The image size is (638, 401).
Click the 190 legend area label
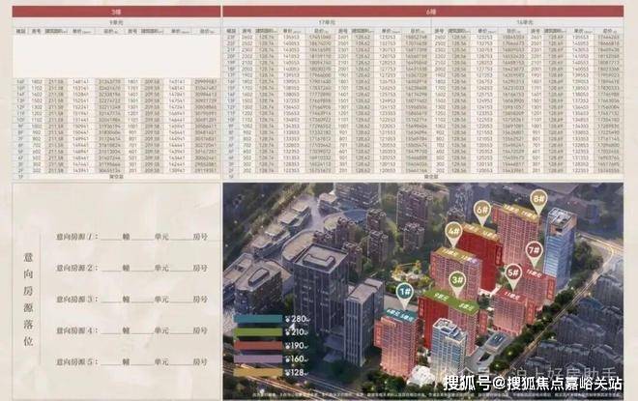click(298, 346)
